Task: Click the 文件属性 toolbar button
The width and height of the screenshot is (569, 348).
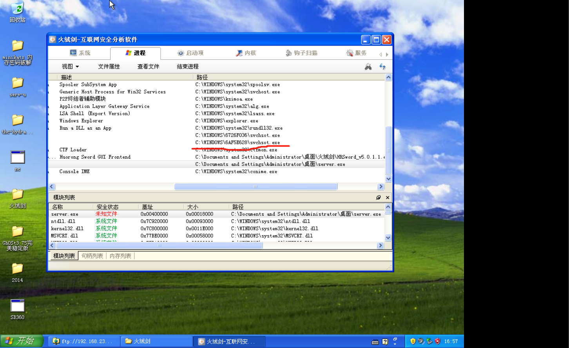Action: [x=109, y=67]
